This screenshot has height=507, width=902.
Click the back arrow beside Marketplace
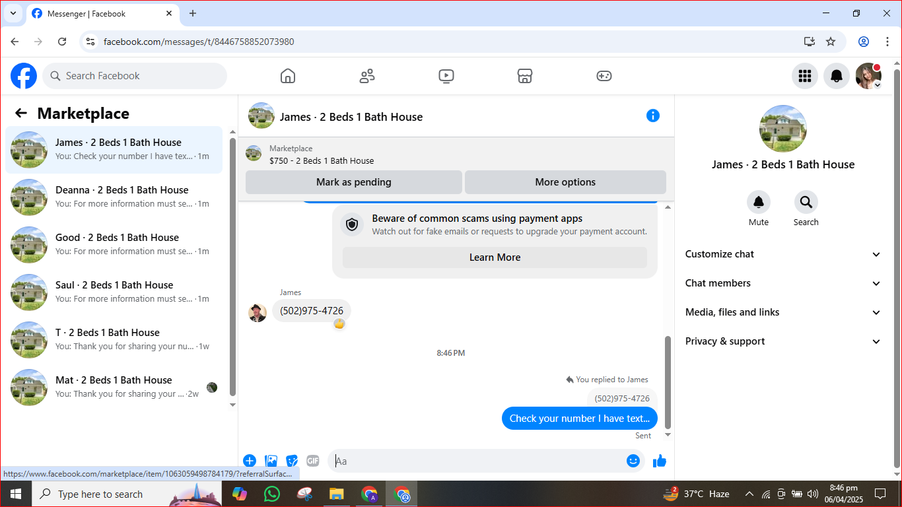pyautogui.click(x=21, y=113)
